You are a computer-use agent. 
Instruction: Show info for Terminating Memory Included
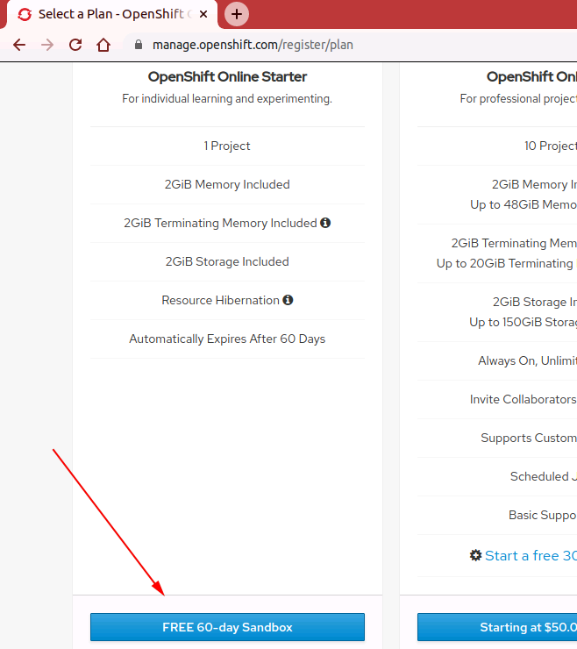(325, 223)
